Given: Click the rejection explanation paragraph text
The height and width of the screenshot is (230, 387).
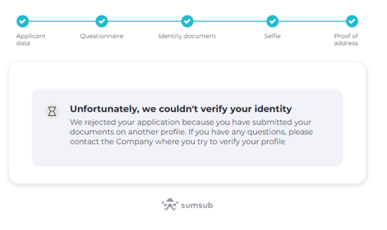Looking at the screenshot, I should point(191,132).
